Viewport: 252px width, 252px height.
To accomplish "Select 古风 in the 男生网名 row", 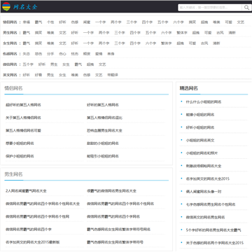I will pos(220,33).
